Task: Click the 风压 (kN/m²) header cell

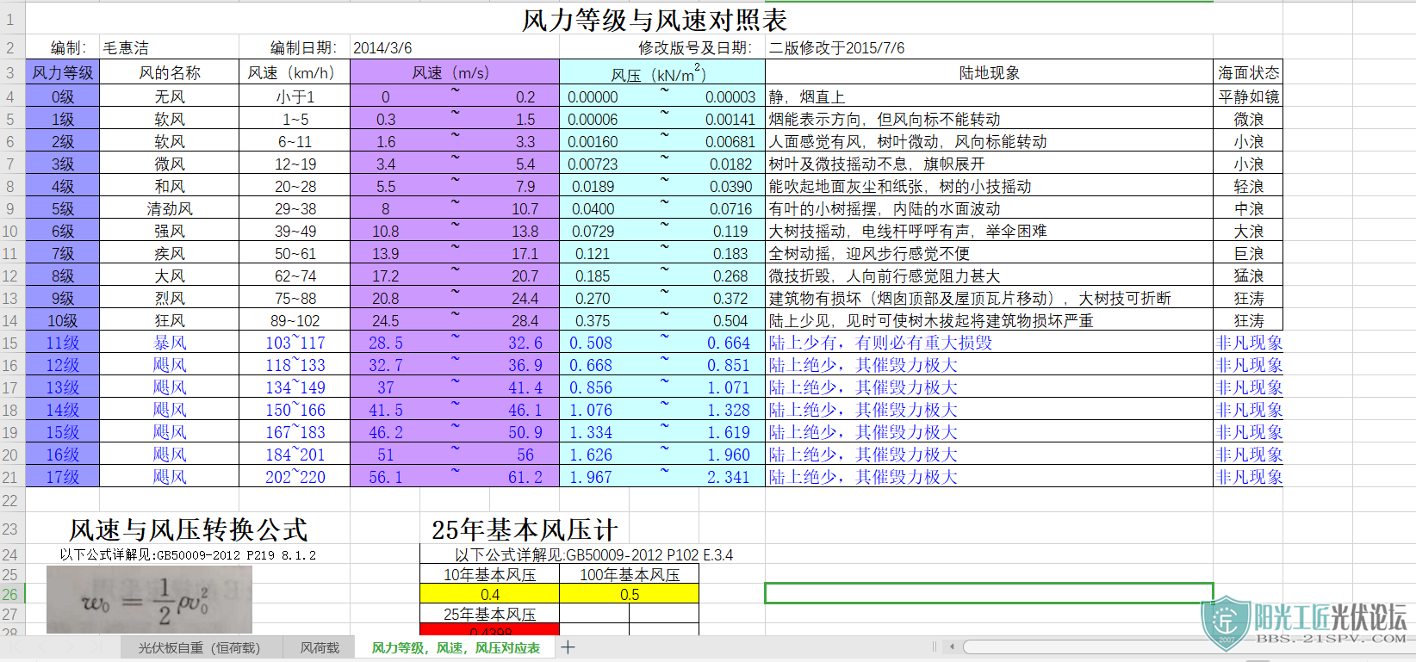Action: [x=662, y=72]
